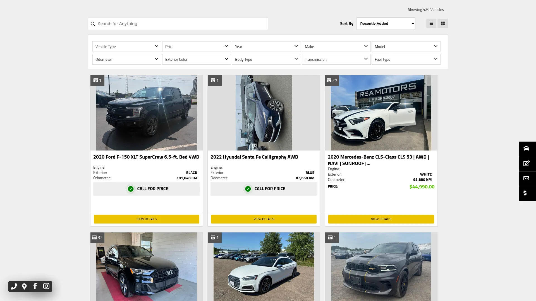The image size is (536, 301).
Task: Click the edit pencil icon in right sidebar
Action: point(527,164)
